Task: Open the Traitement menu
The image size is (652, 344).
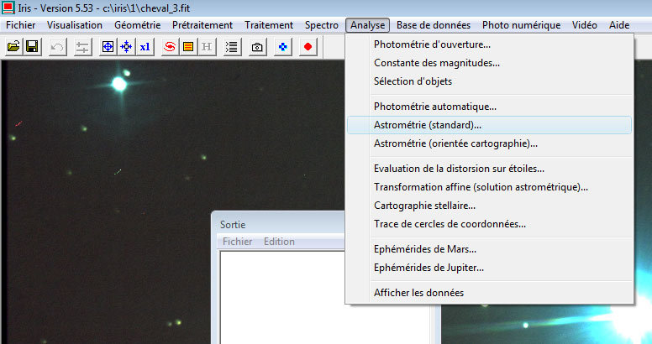Action: pyautogui.click(x=269, y=25)
